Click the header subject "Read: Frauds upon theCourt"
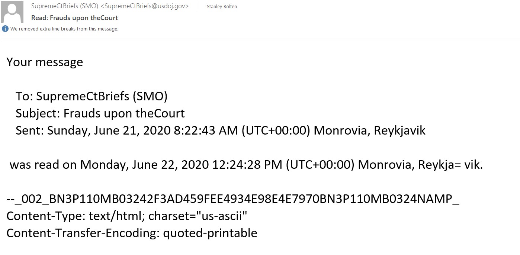 (x=74, y=17)
